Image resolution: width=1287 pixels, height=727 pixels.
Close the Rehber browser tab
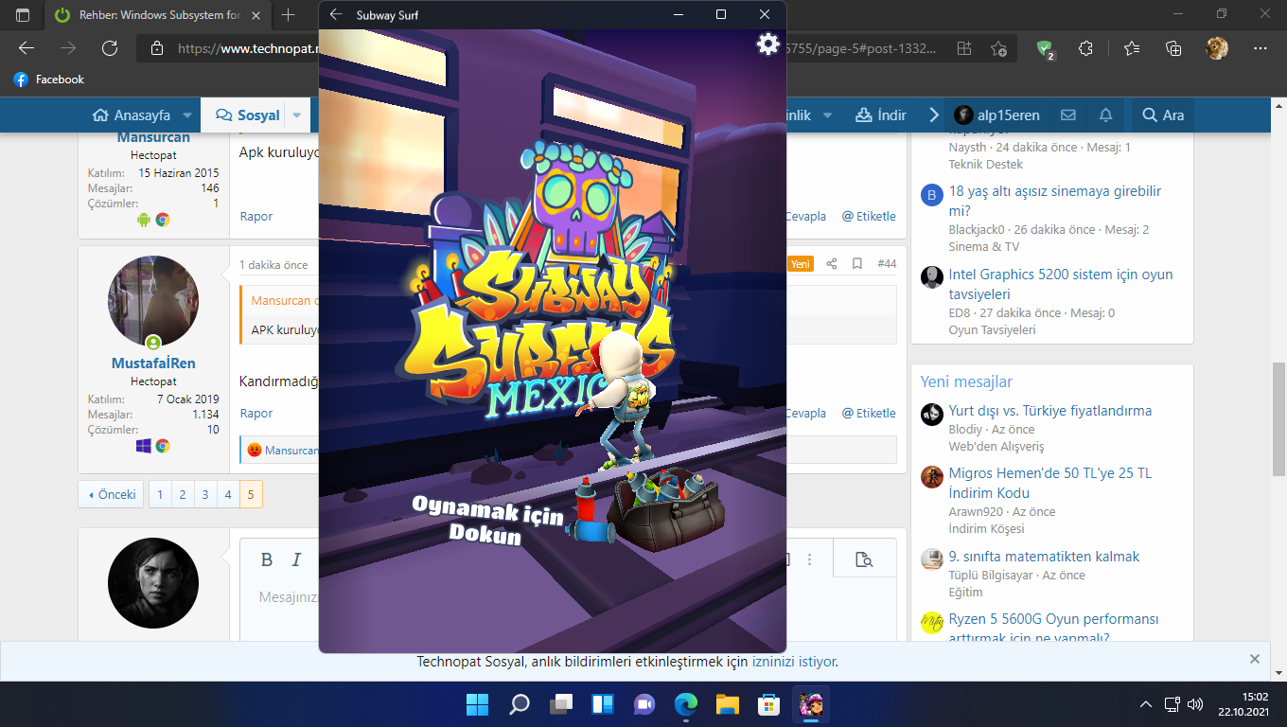pyautogui.click(x=255, y=15)
